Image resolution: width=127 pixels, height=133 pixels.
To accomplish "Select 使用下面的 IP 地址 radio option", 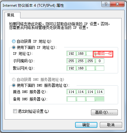I will pos(14,47).
